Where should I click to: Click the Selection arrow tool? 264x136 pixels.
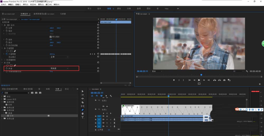tap(83, 91)
